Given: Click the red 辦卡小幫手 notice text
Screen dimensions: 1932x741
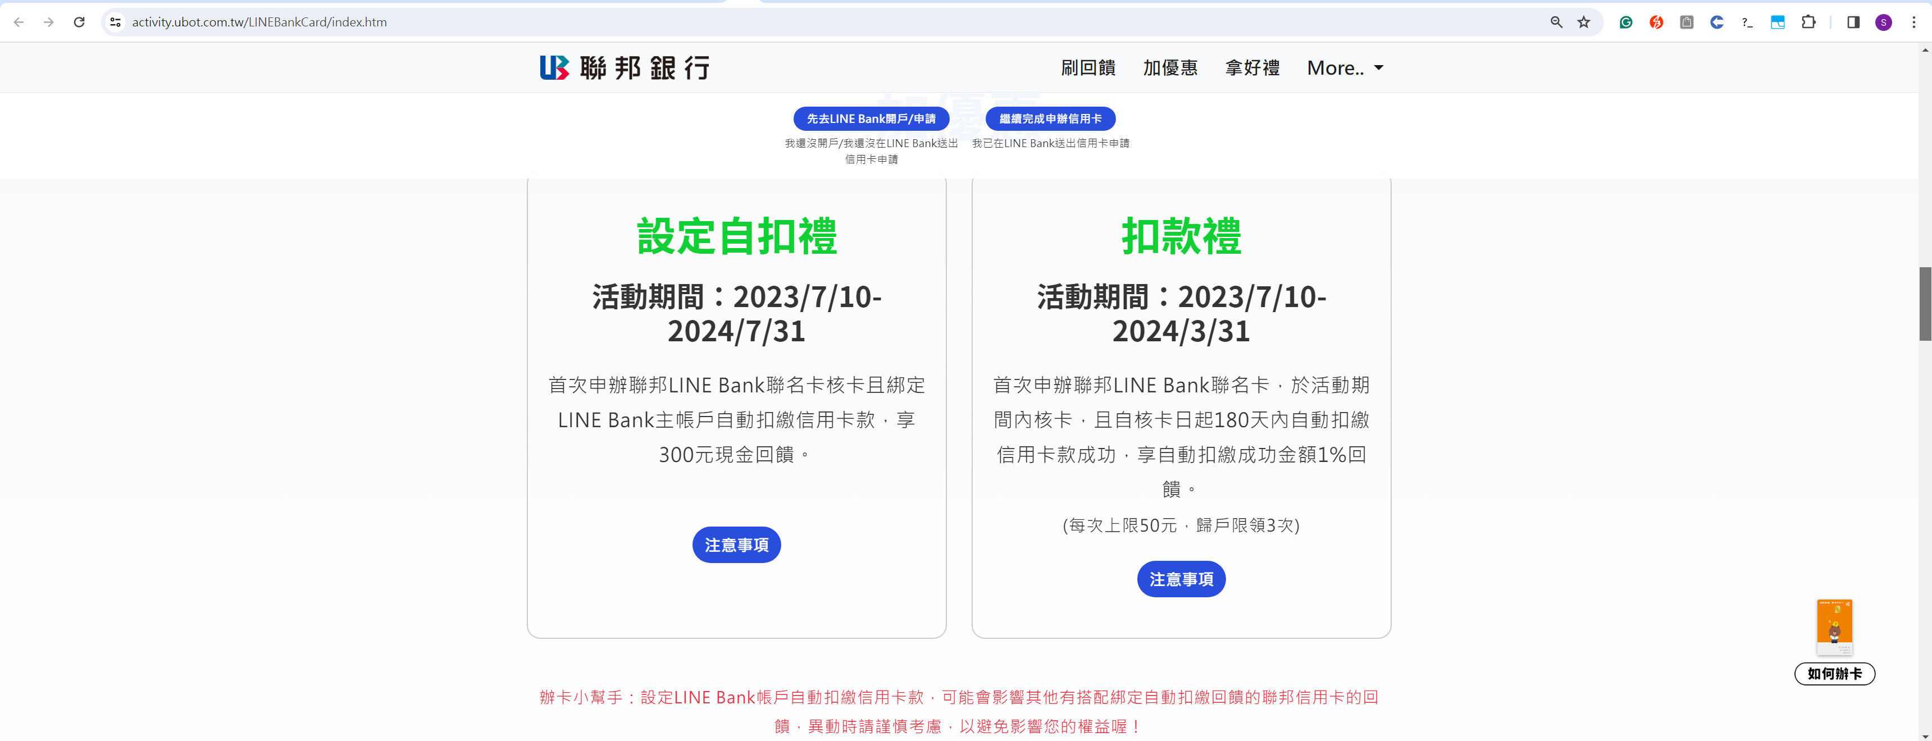Looking at the screenshot, I should click(x=959, y=711).
